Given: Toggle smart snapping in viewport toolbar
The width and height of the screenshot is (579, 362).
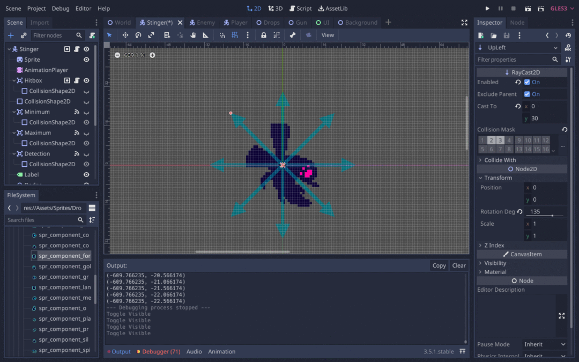Looking at the screenshot, I should pyautogui.click(x=222, y=35).
